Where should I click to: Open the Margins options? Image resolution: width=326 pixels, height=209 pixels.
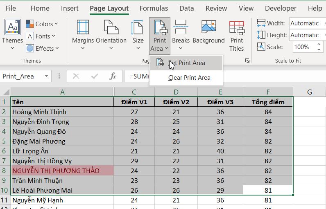coord(83,34)
